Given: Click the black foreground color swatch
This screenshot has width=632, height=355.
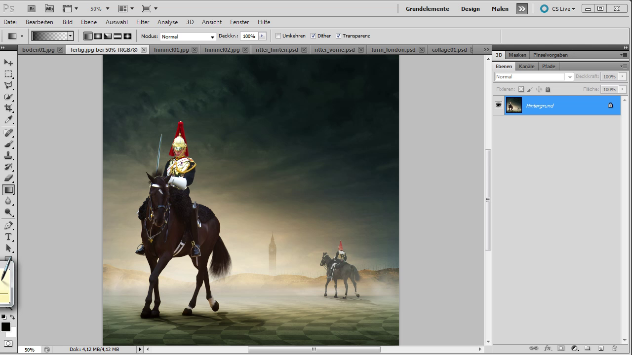Looking at the screenshot, I should coord(6,327).
